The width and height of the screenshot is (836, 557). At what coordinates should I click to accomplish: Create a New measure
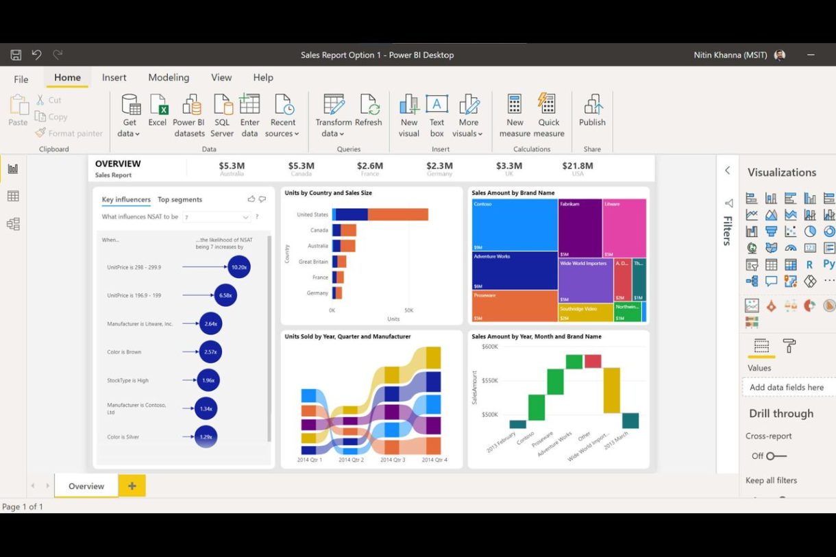[x=515, y=116]
